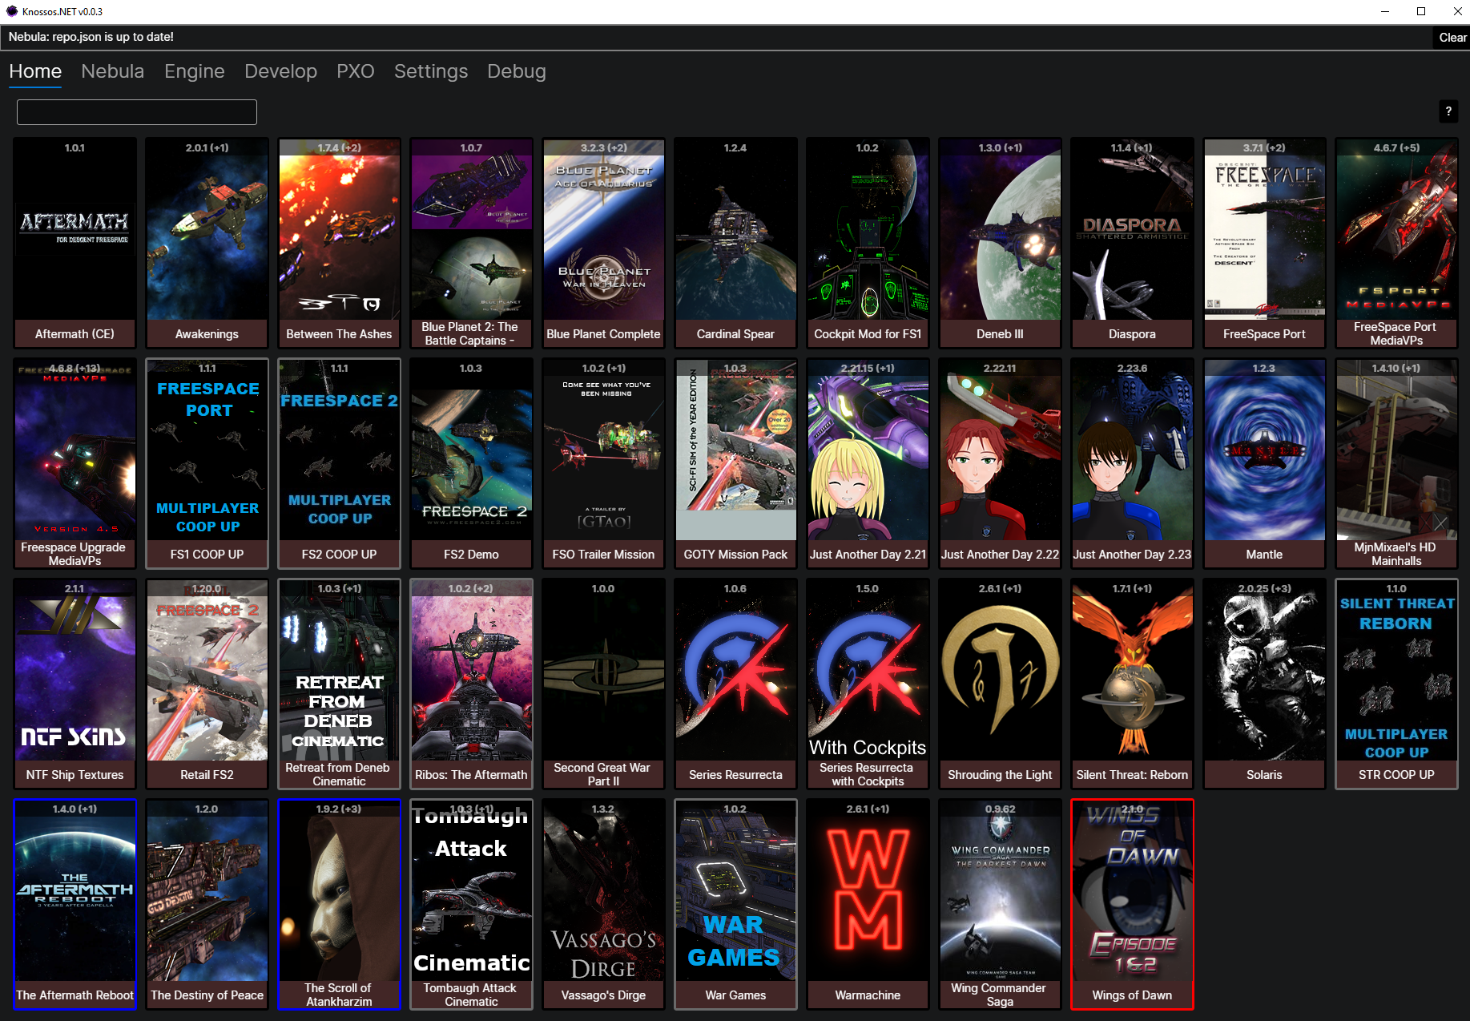
Task: Select the Wing Commander Saga tile
Action: [x=1000, y=904]
